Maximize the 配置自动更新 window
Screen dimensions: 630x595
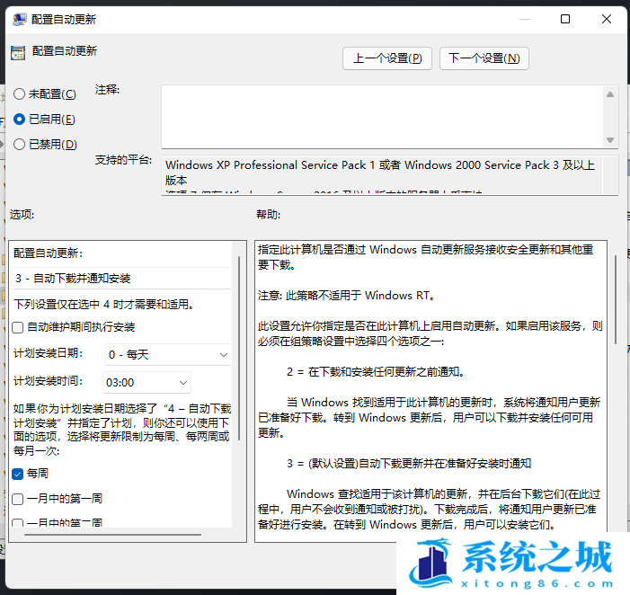click(x=565, y=19)
